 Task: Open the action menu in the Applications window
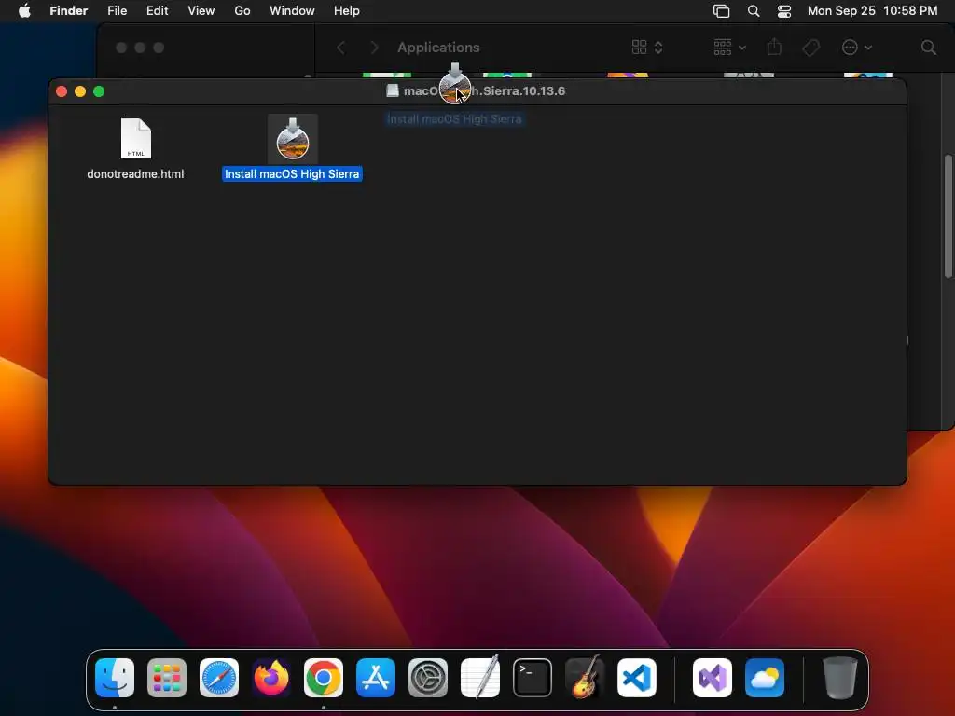click(856, 48)
